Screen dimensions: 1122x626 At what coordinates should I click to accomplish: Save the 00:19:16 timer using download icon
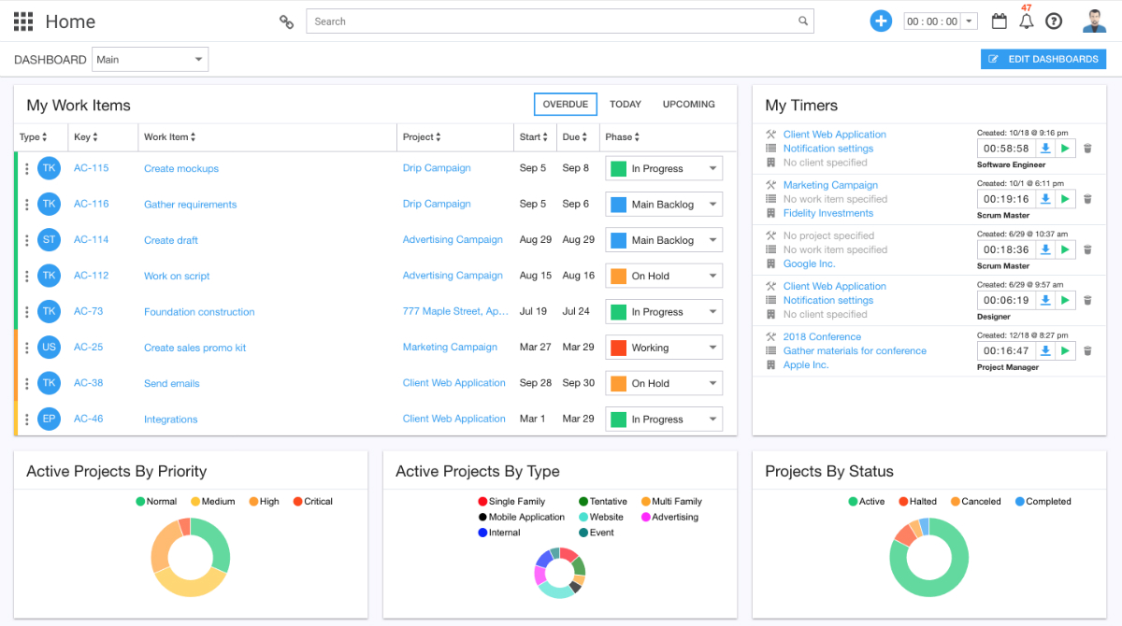coord(1045,199)
